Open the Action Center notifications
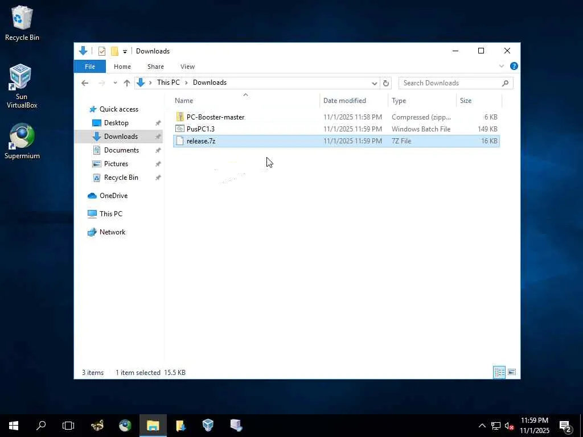Screen dimensions: 583x437 565,426
